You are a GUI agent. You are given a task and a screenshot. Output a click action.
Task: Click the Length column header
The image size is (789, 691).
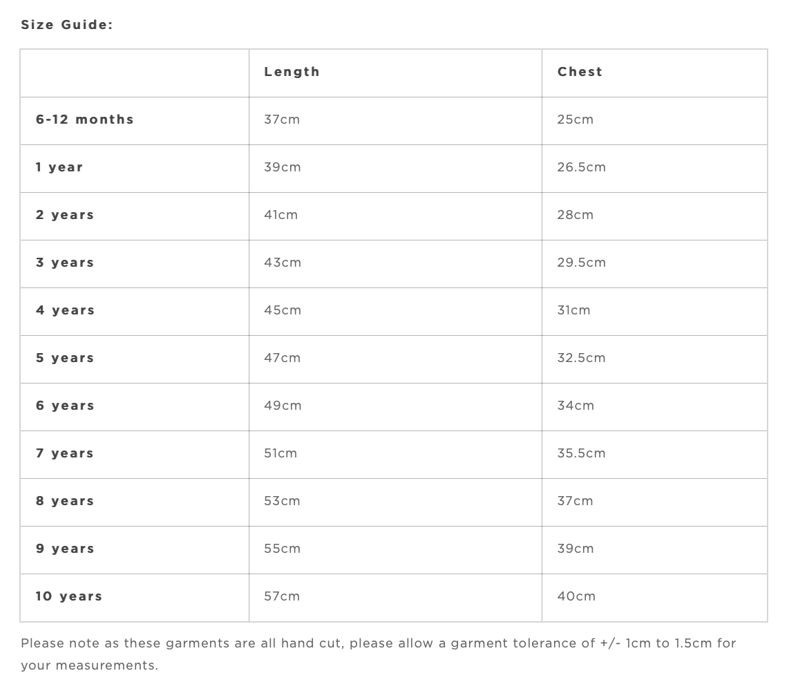pyautogui.click(x=292, y=72)
